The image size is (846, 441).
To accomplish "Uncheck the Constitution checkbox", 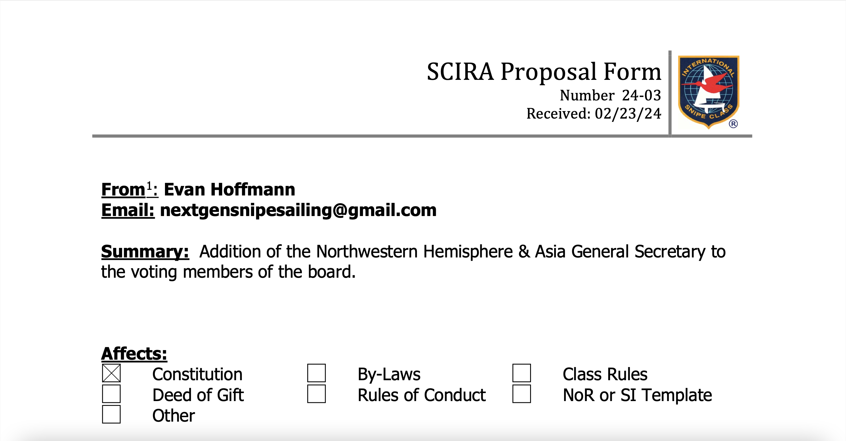I will click(111, 373).
